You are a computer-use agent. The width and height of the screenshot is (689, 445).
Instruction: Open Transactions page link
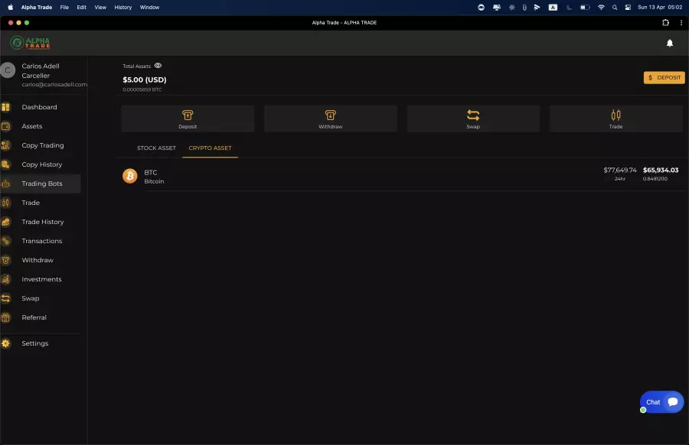(x=42, y=241)
